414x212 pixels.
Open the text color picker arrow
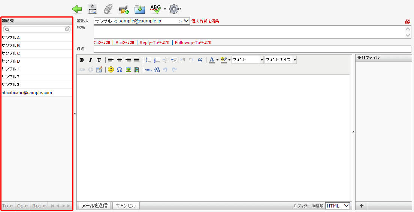click(217, 60)
